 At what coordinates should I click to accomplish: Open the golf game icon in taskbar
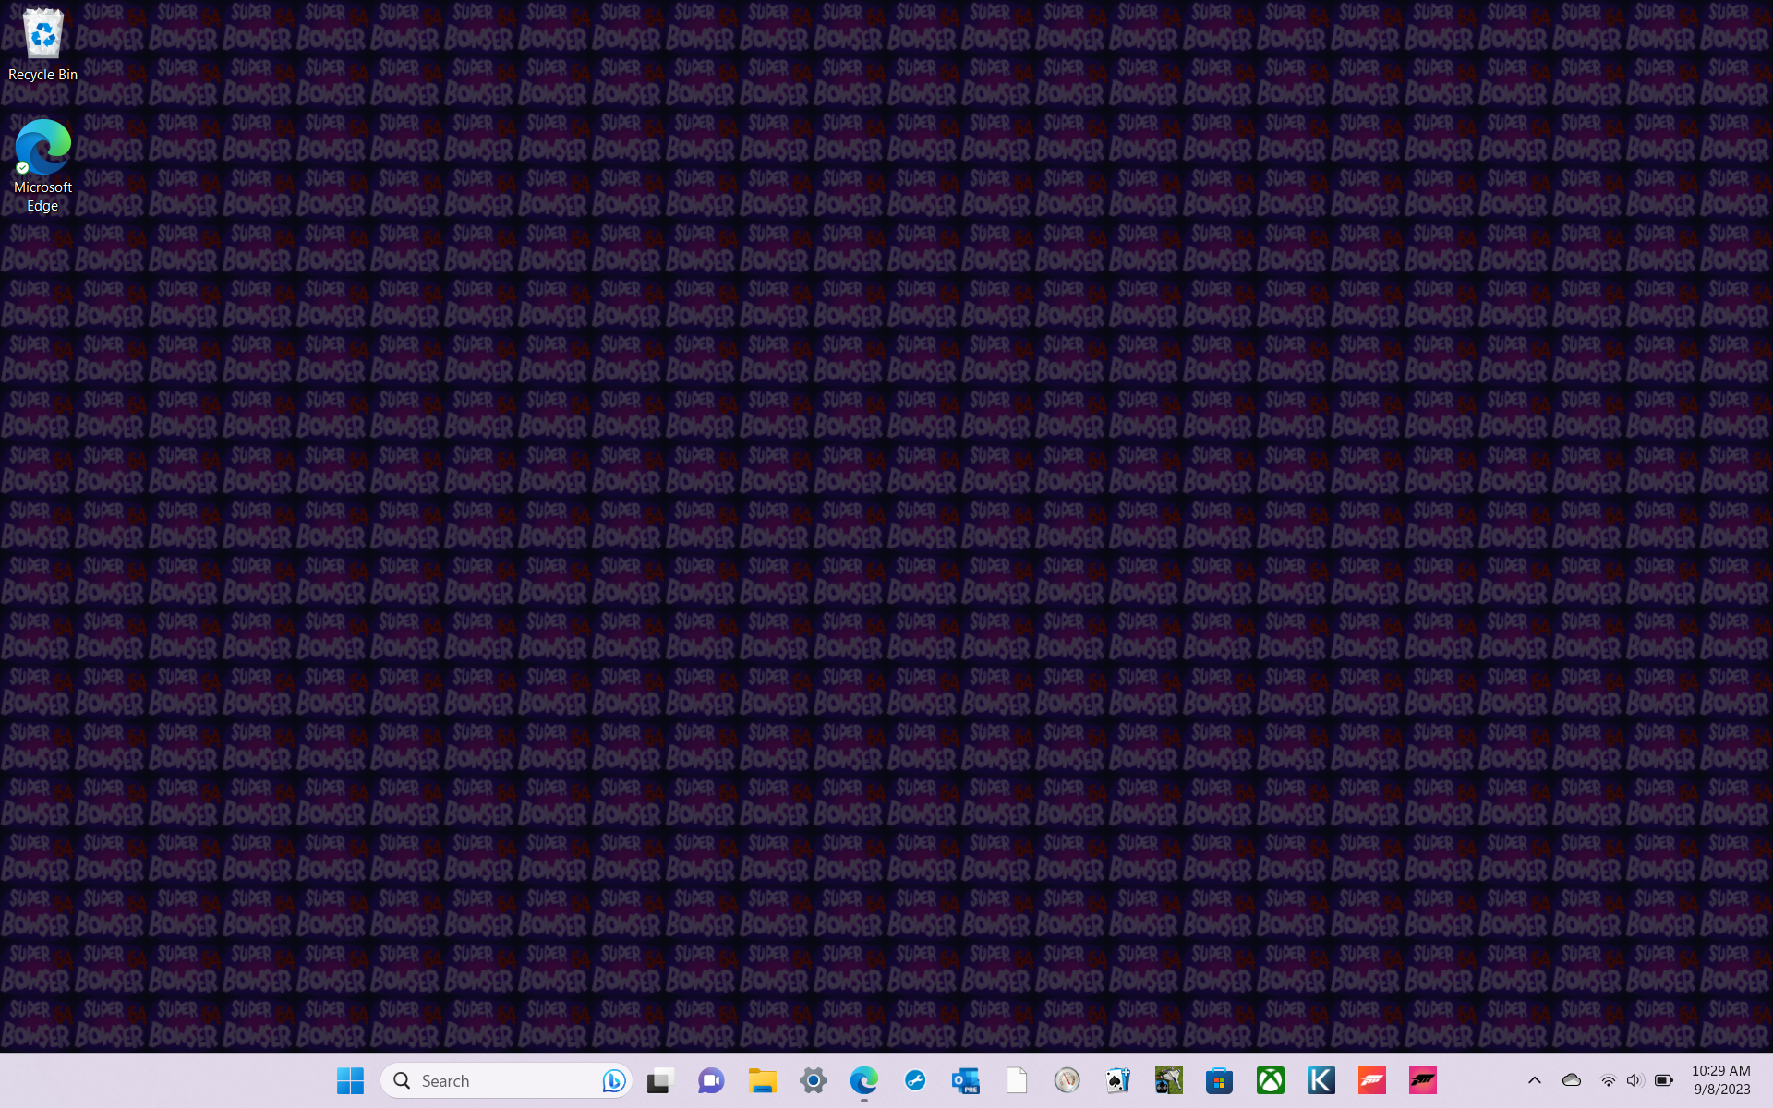1169,1080
